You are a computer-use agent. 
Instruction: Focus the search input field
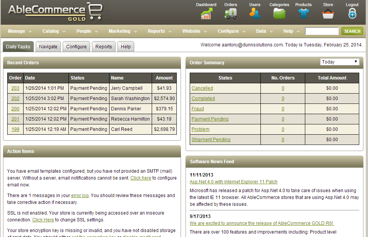pos(322,31)
